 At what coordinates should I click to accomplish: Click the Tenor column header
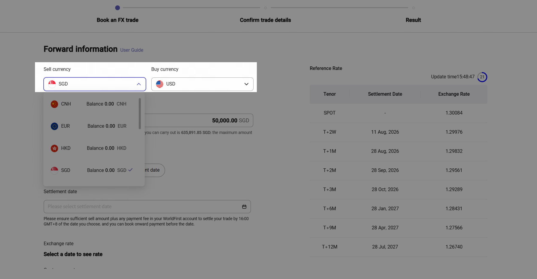(329, 94)
